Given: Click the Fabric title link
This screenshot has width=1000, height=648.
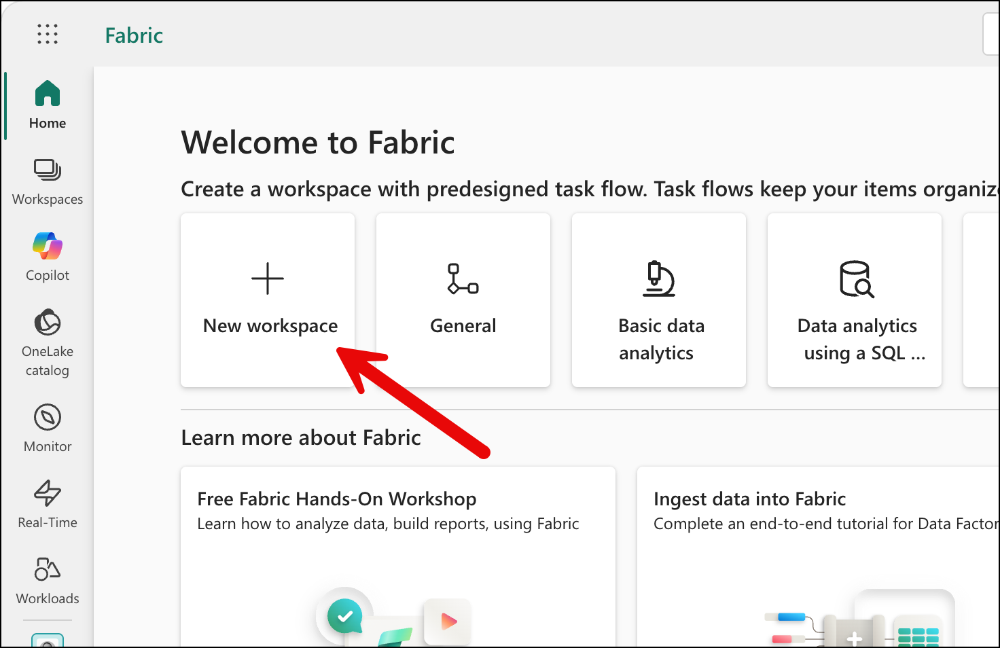Looking at the screenshot, I should click(134, 35).
